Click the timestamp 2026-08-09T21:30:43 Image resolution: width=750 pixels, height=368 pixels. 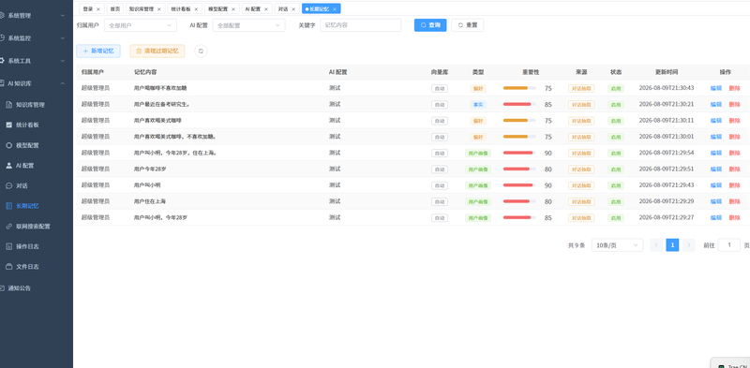[x=667, y=88]
